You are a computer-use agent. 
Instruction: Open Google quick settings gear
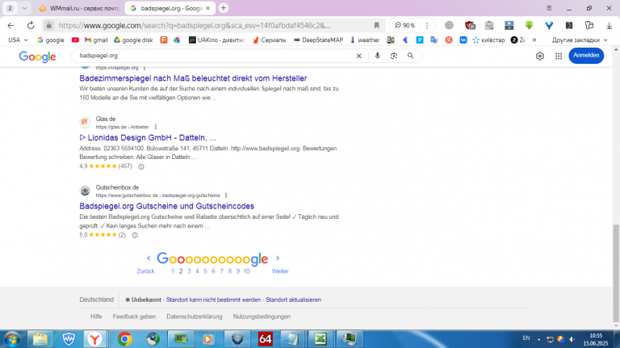coord(540,57)
